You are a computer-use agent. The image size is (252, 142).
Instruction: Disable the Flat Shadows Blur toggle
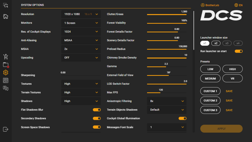[97, 110]
